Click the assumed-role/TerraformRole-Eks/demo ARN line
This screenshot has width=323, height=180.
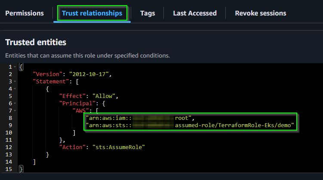click(x=190, y=125)
